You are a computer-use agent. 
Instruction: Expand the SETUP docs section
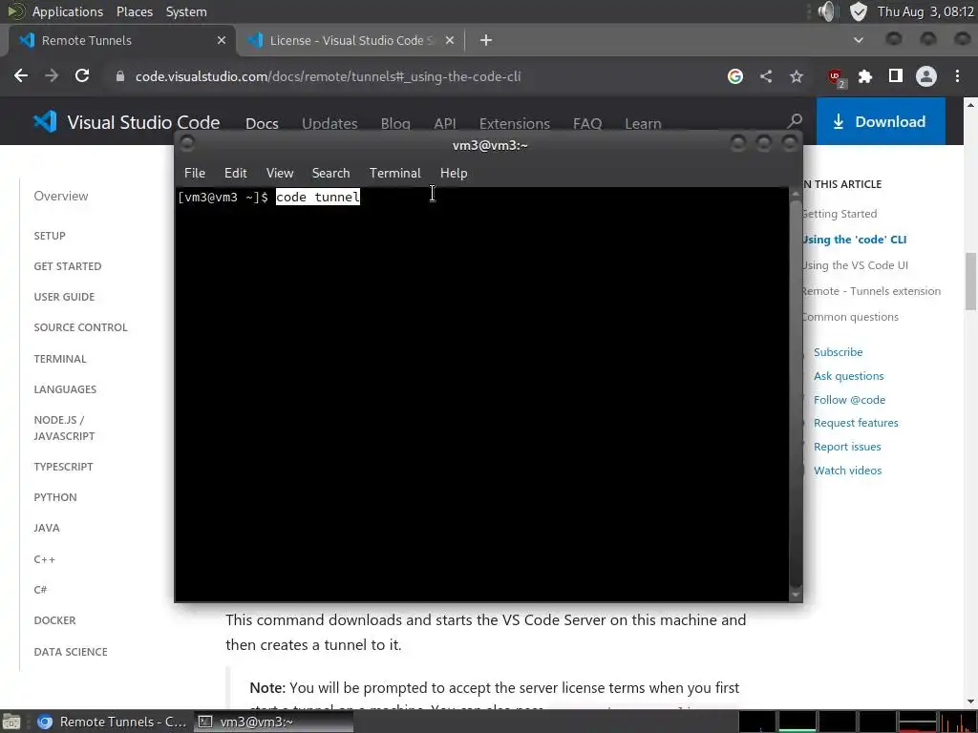tap(50, 236)
